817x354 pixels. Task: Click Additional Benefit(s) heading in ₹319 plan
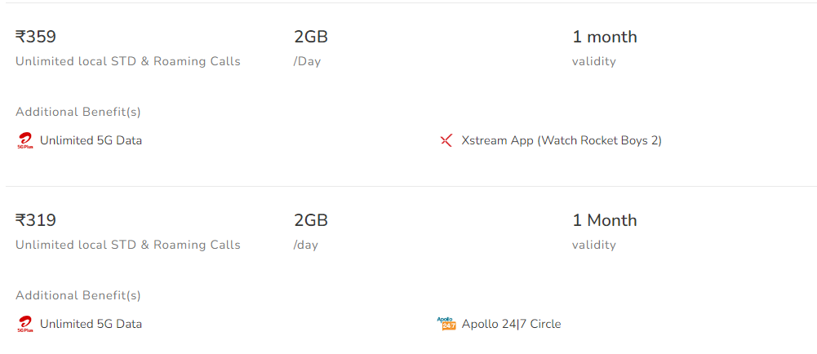(x=78, y=295)
